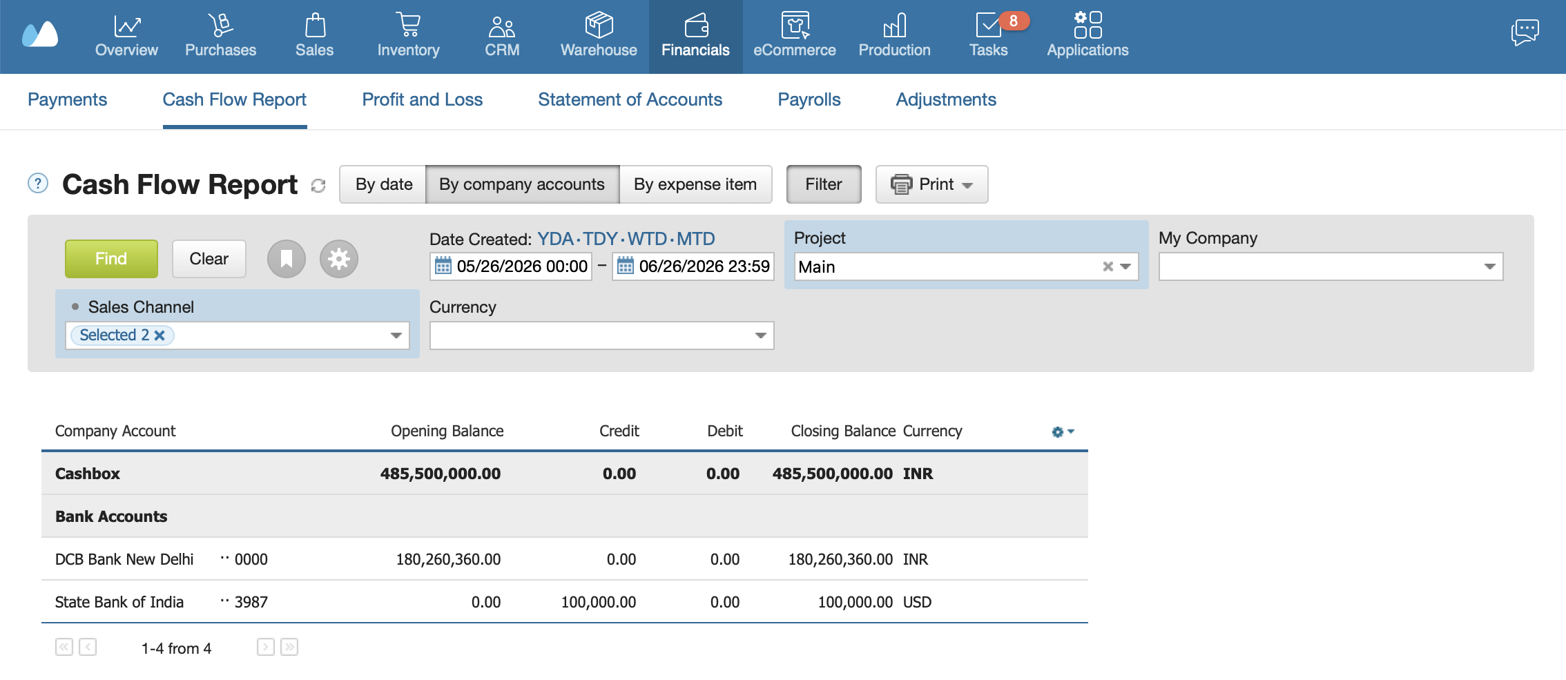Open Tasks with 8 notifications
Image resolution: width=1566 pixels, height=680 pixels.
point(989,36)
